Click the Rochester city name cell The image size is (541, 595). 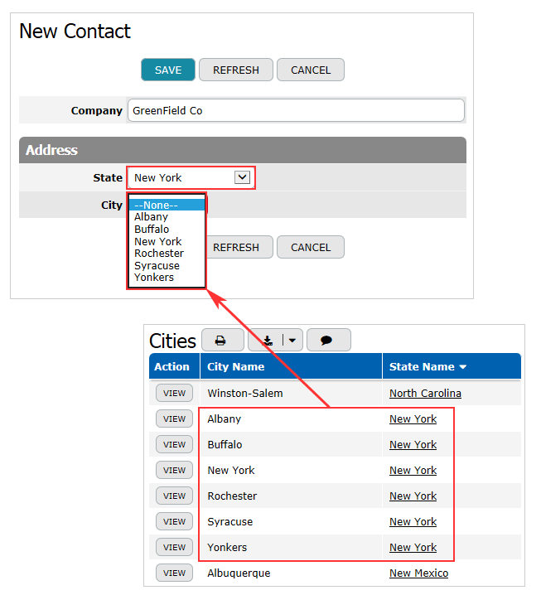coord(291,496)
